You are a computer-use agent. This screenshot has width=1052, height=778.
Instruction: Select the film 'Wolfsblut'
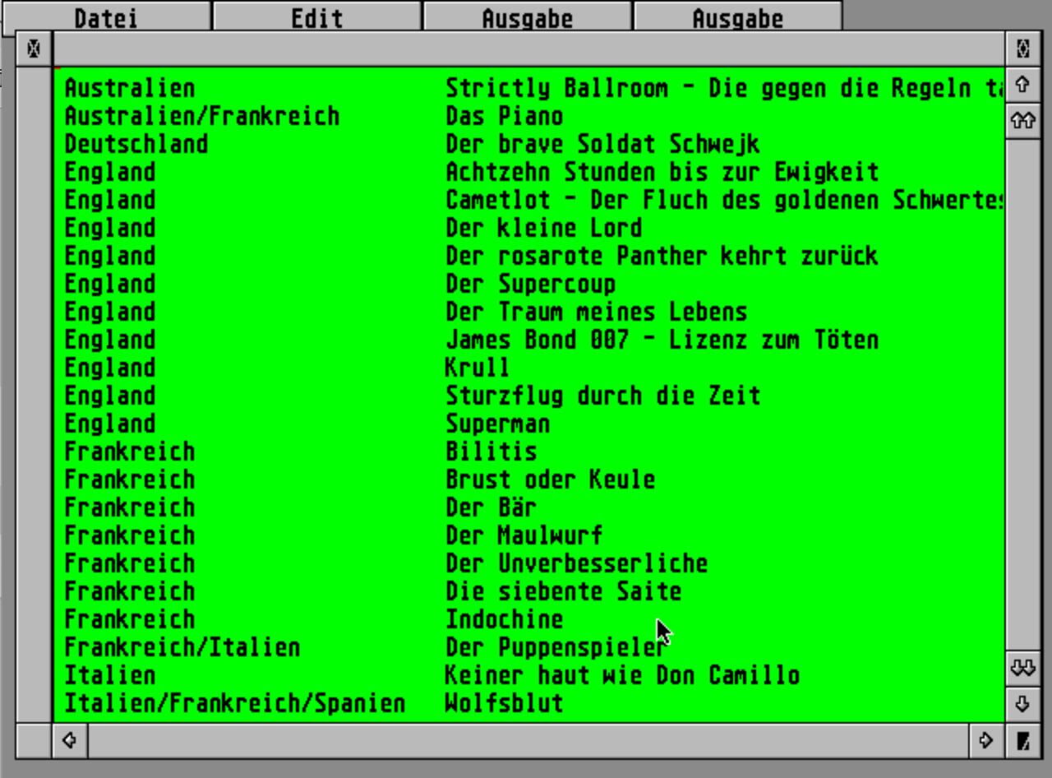click(x=504, y=703)
